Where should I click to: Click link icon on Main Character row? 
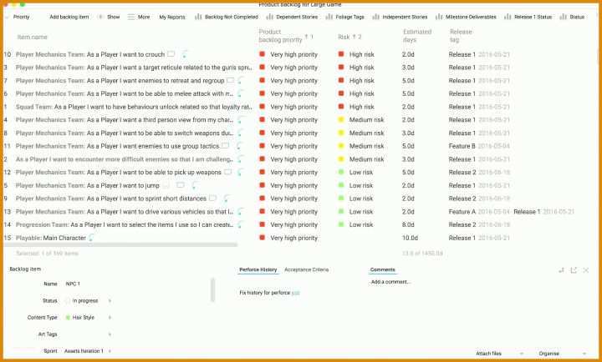tap(91, 238)
